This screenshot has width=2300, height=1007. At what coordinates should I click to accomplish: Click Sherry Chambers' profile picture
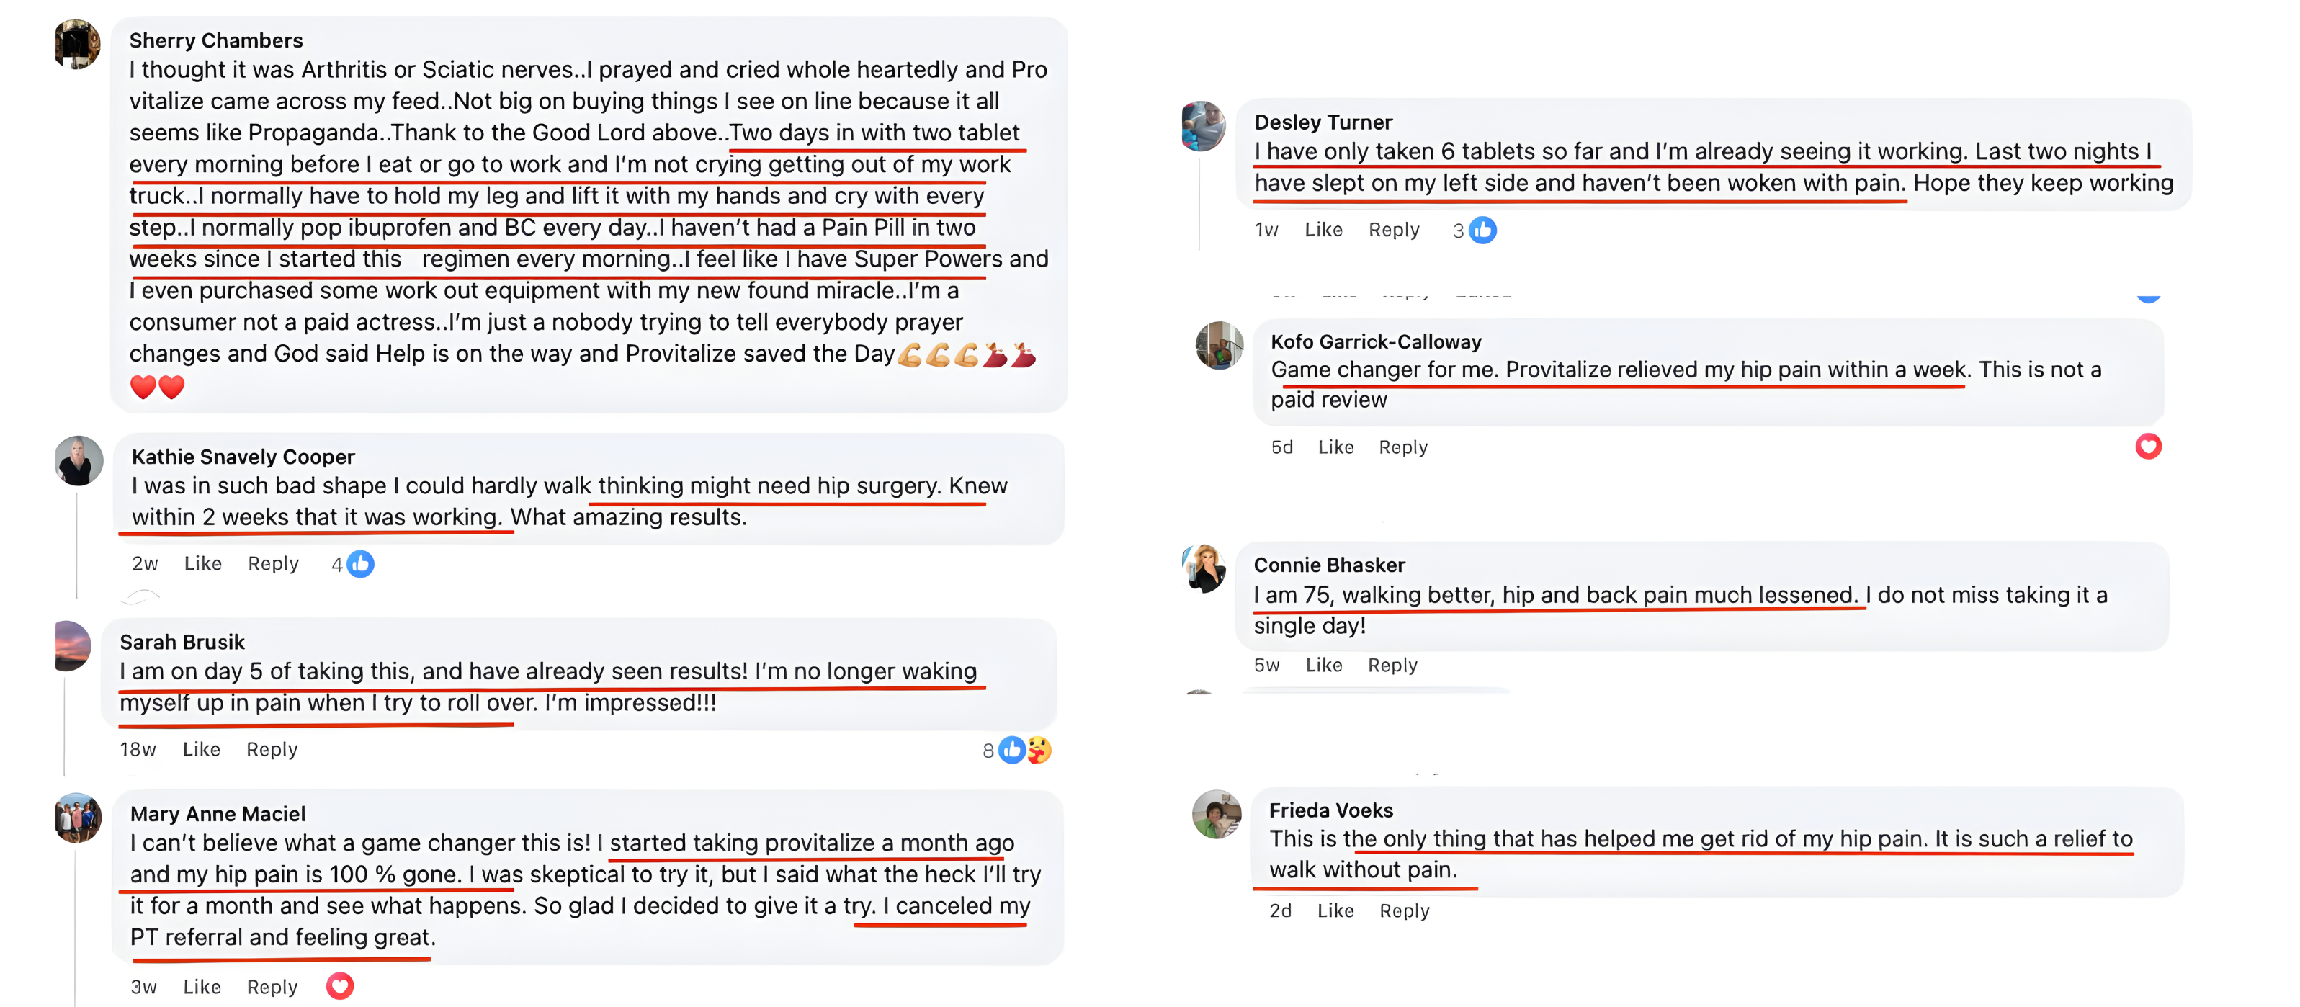tap(77, 45)
